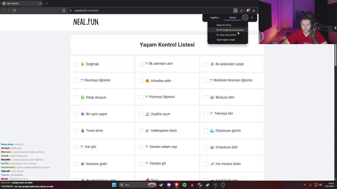337x189 pixels.
Task: Reload the page
Action: (x=14, y=10)
